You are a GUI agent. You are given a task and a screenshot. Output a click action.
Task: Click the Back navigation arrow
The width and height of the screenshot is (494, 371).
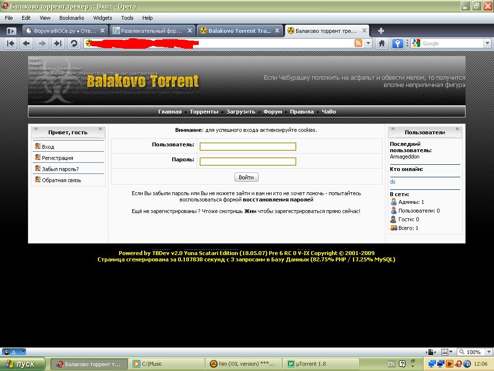click(27, 43)
